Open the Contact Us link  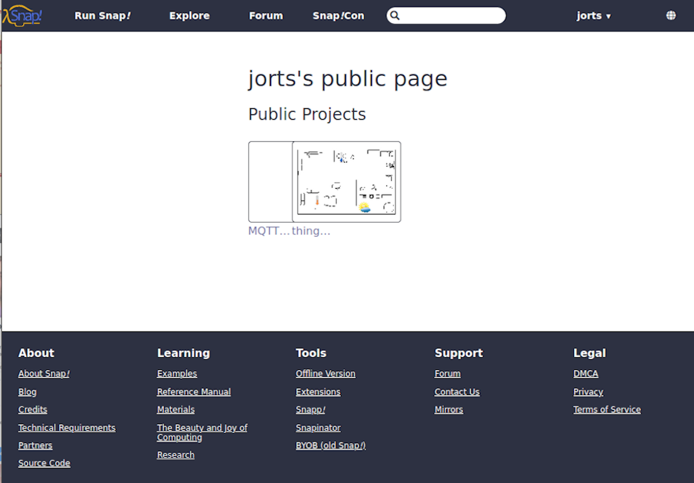point(457,392)
